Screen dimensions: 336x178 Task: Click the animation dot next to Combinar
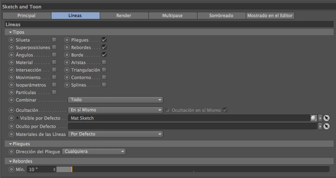pos(11,100)
